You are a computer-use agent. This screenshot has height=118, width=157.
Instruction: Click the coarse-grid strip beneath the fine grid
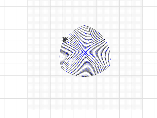(x=85, y=114)
